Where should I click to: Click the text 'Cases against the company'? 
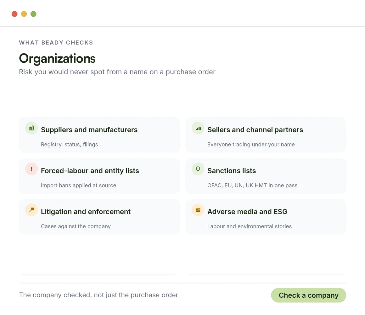click(x=76, y=226)
